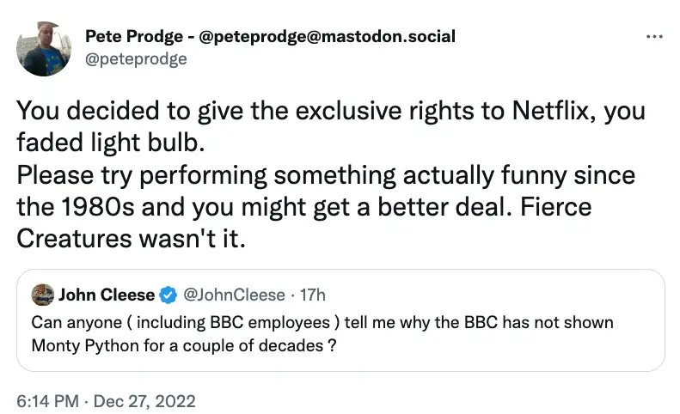The image size is (680, 414).
Task: Open the three-dot more options menu
Action: pos(653,37)
